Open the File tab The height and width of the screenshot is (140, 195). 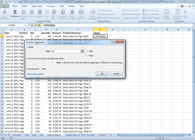coord(4,6)
